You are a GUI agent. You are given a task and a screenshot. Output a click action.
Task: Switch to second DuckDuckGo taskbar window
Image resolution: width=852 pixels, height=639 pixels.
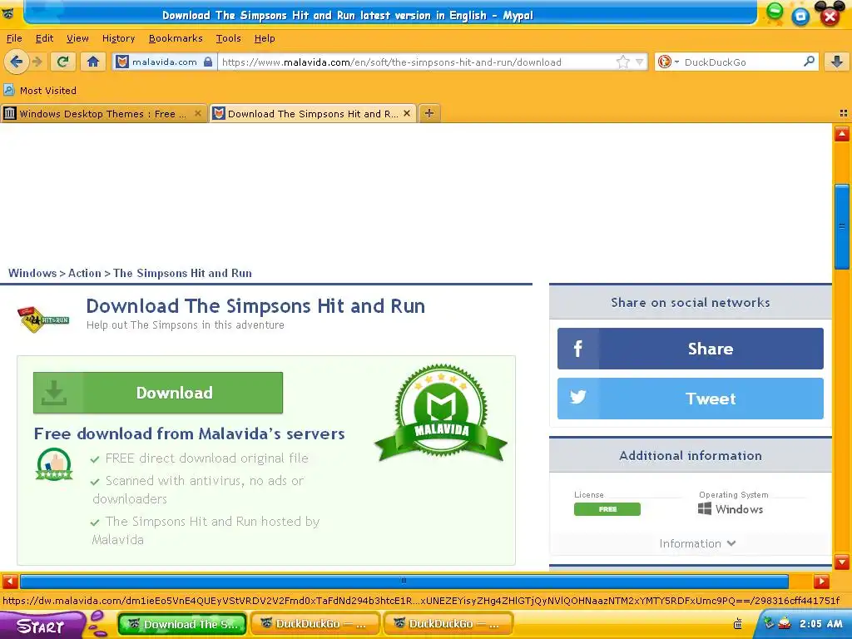coord(448,624)
